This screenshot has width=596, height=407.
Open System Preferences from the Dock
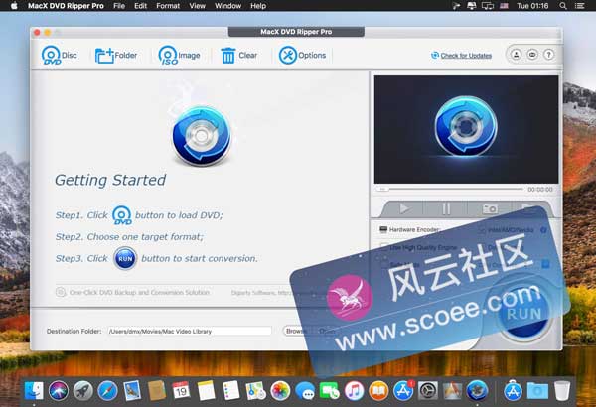428,391
